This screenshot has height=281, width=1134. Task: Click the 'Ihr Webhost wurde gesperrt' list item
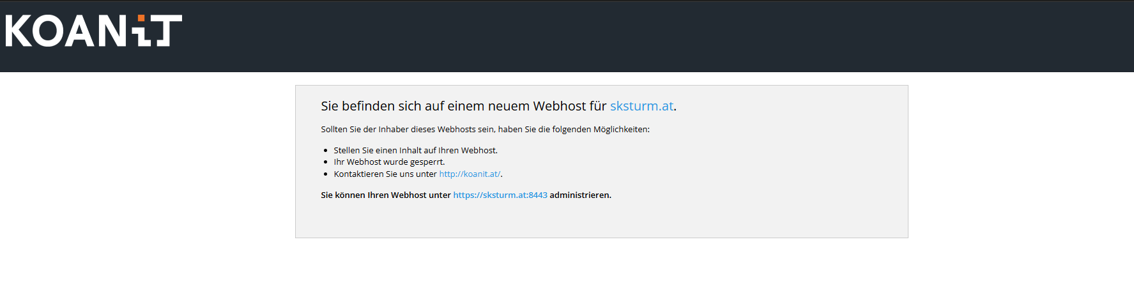389,162
